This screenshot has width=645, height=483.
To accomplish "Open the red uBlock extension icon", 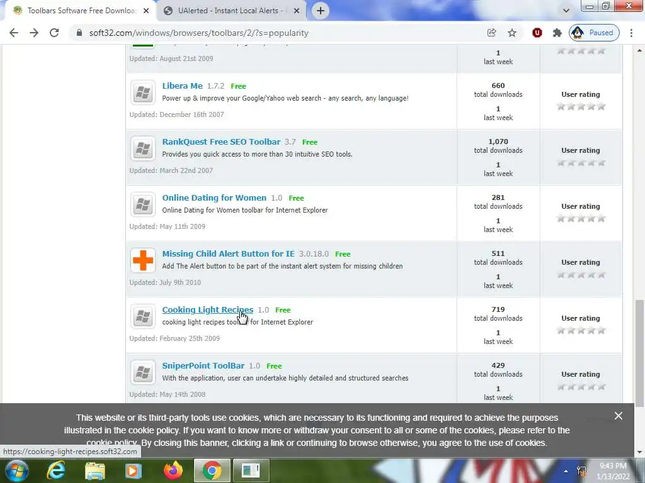I will 537,33.
